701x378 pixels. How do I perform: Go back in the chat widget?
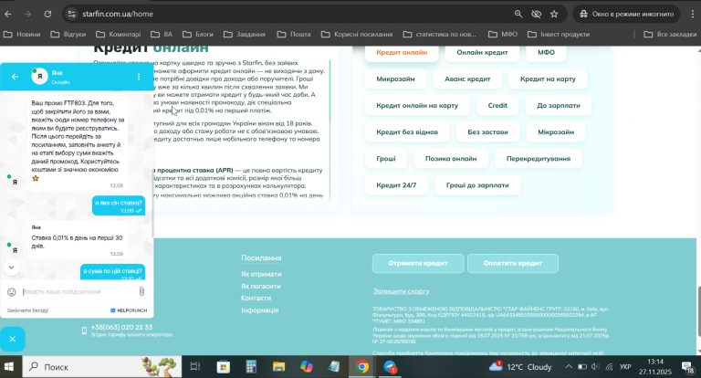(15, 77)
